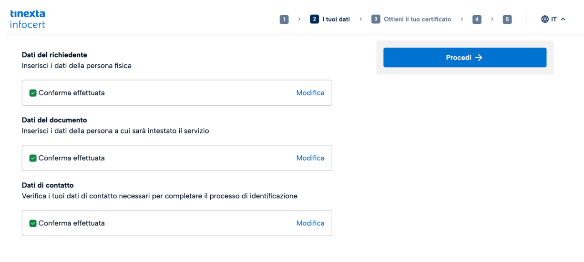The image size is (584, 262).
Task: Toggle green checkbox under Dati del documento
Action: (33, 158)
